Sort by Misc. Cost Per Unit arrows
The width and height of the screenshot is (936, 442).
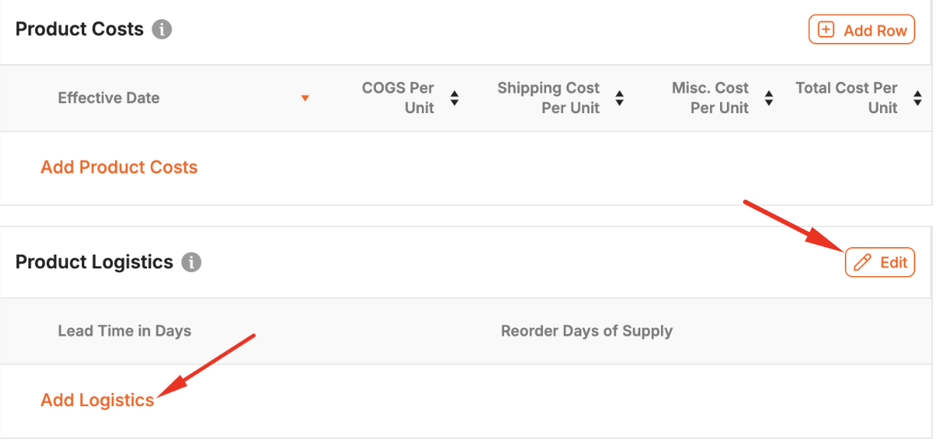point(769,98)
